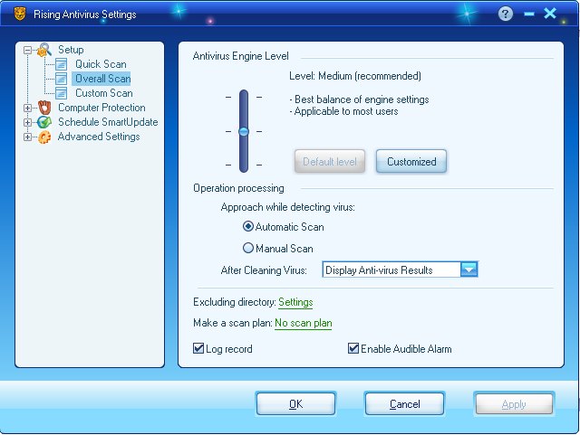This screenshot has height=435, width=580.
Task: Open the No scan plan link
Action: coord(304,323)
